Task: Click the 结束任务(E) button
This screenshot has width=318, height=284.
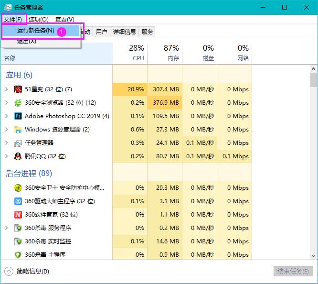Action: coord(293,272)
